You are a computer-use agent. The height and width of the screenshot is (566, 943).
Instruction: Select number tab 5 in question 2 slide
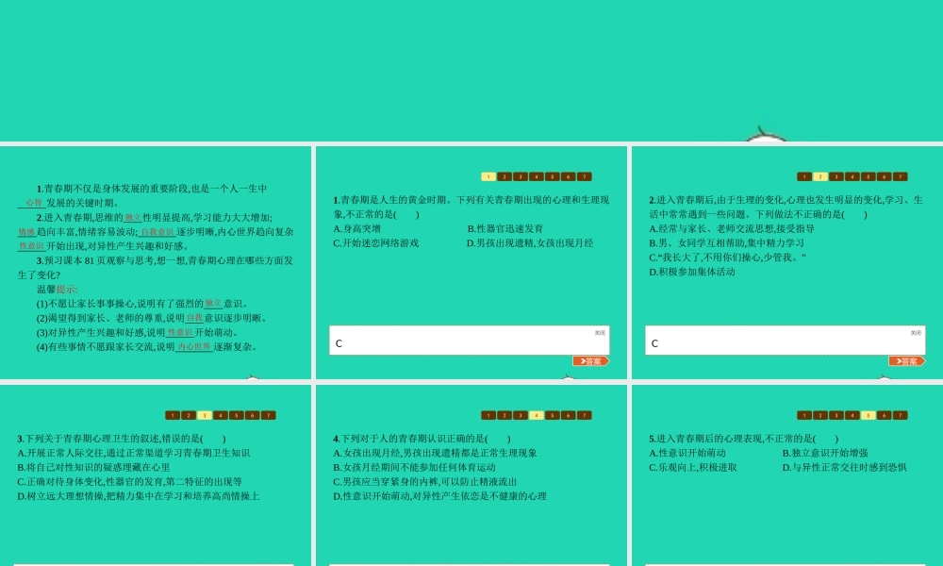pyautogui.click(x=868, y=176)
